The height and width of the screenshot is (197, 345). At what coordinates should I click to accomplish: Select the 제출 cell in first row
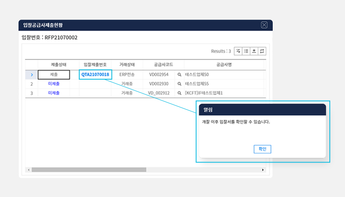[x=54, y=75]
